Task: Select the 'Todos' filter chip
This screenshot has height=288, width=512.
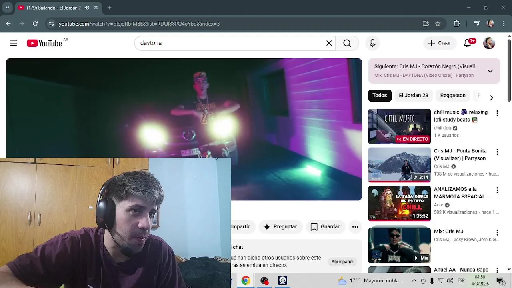Action: pyautogui.click(x=380, y=95)
